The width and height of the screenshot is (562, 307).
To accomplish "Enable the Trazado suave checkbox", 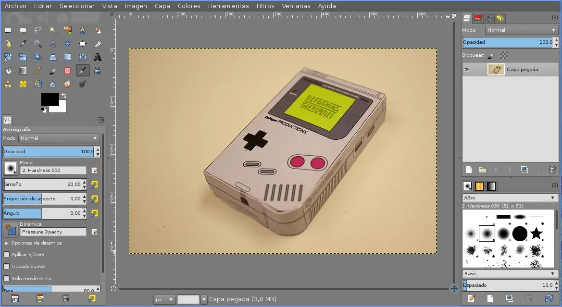I will pyautogui.click(x=6, y=267).
